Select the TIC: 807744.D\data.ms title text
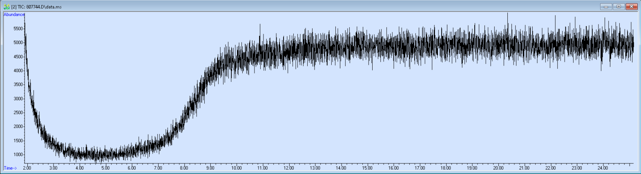The width and height of the screenshot is (641, 174). [39, 7]
